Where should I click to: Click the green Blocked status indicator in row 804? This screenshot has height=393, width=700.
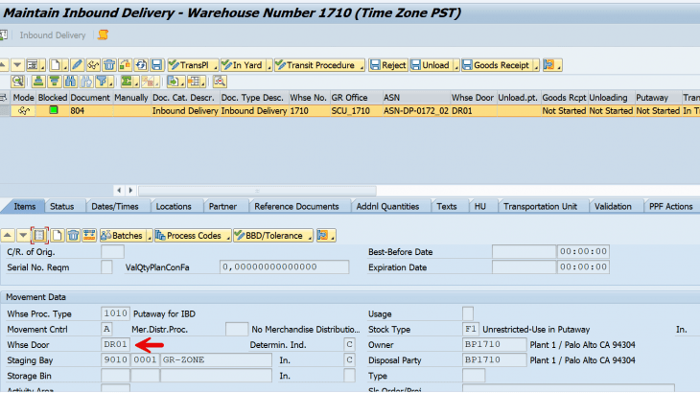(53, 109)
